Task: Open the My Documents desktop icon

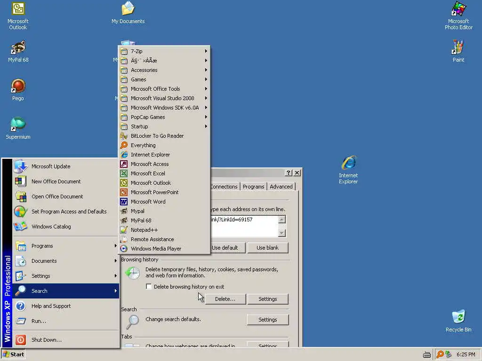Action: click(x=128, y=13)
